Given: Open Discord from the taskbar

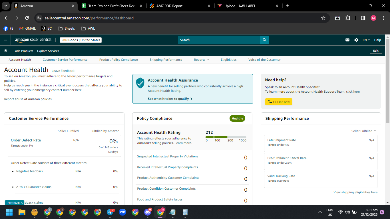Looking at the screenshot, I should click(x=148, y=212).
